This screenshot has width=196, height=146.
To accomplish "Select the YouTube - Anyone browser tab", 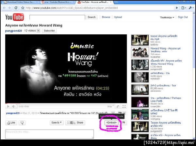I will coord(95,2).
